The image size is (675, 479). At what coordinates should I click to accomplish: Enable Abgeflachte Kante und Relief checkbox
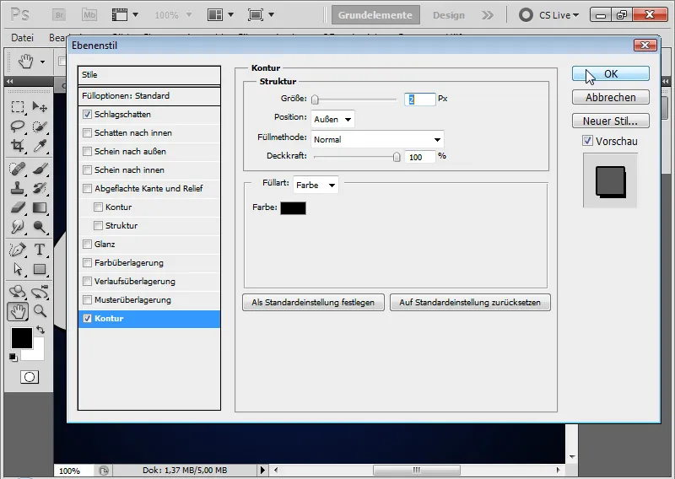point(88,189)
